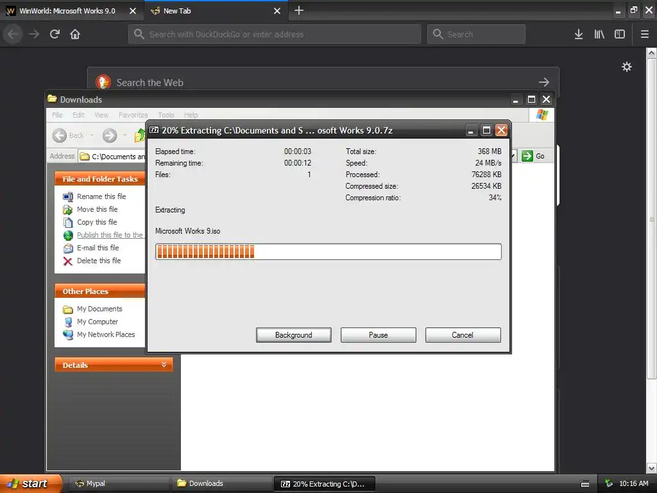Click the DuckDuckGo logo icon
Image resolution: width=657 pixels, height=493 pixels.
pos(103,82)
